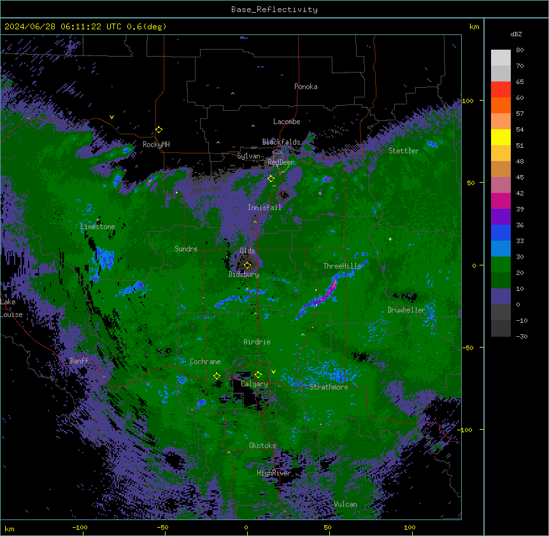Click the 100 tick label on the right vertical axis
This screenshot has width=549, height=536.
tap(467, 101)
